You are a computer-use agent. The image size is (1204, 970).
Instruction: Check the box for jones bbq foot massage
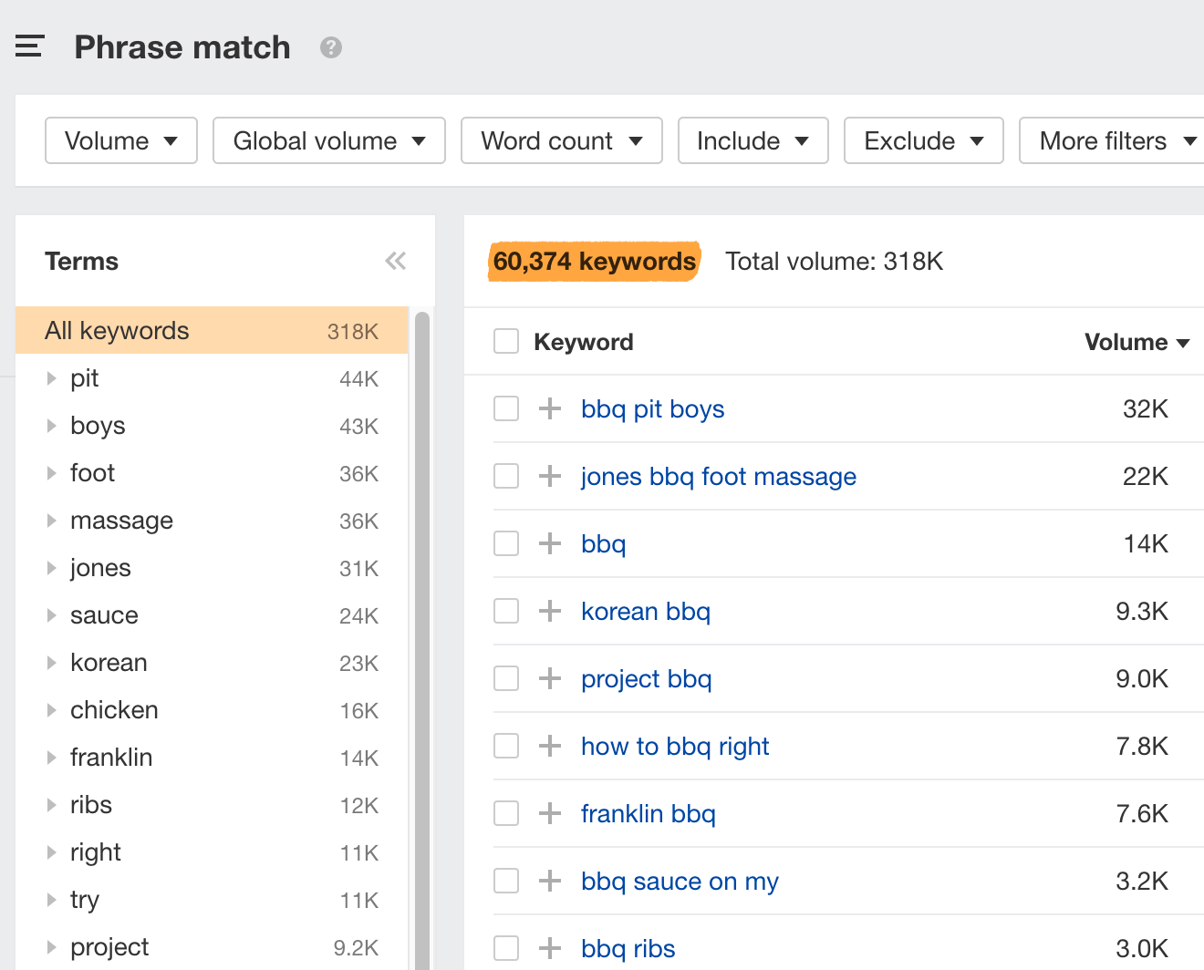(506, 476)
